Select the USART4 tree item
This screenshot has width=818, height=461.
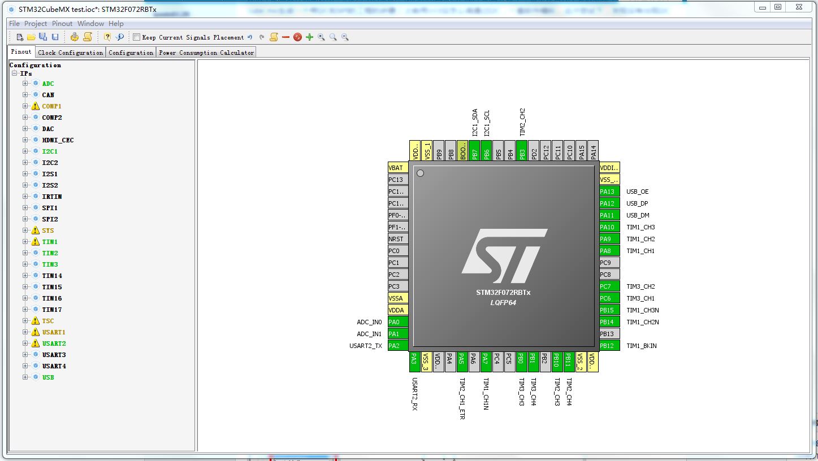click(54, 366)
